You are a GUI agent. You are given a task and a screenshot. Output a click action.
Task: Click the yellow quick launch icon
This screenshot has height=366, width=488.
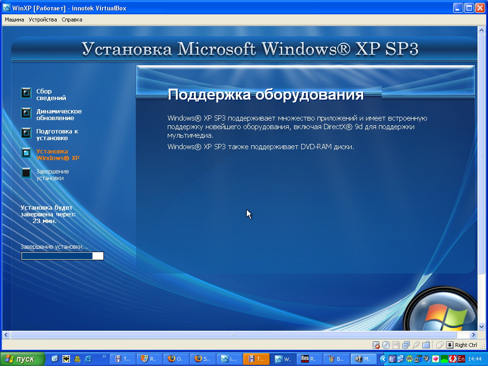(77, 359)
